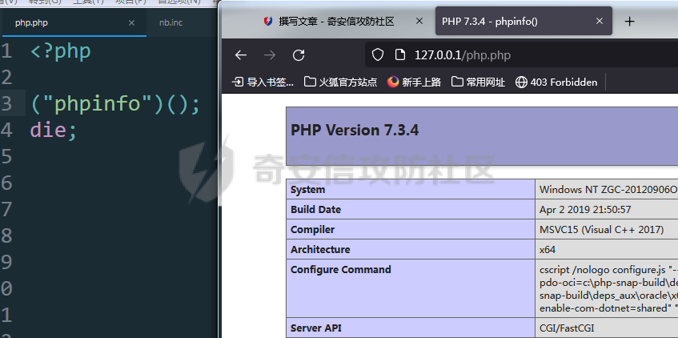678x338 pixels.
Task: Select the Apr 2 2019 21:50:57 value
Action: 585,210
